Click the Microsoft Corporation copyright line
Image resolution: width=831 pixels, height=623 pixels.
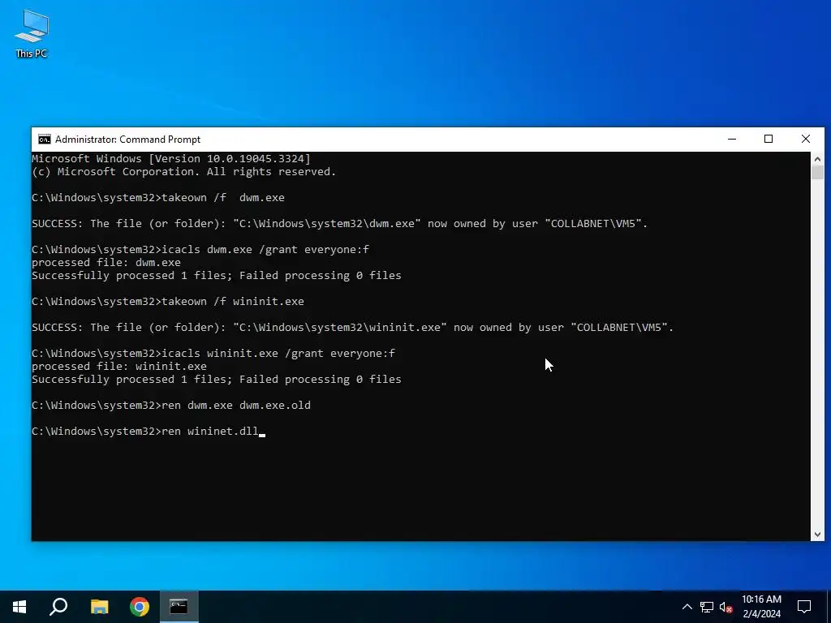tap(184, 172)
